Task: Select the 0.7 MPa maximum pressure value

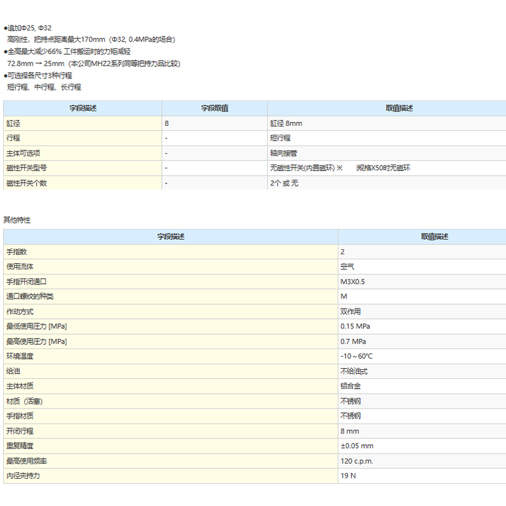Action: tap(354, 342)
